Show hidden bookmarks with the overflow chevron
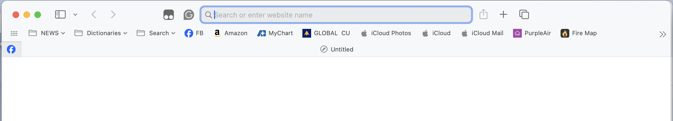Screen dimensions: 673x121 663,34
